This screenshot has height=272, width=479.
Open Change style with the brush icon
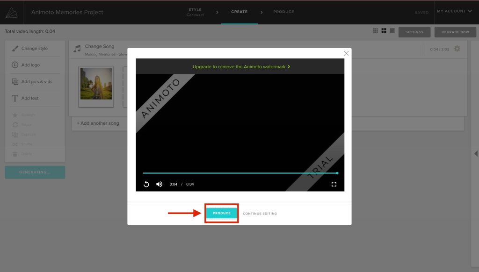click(29, 49)
